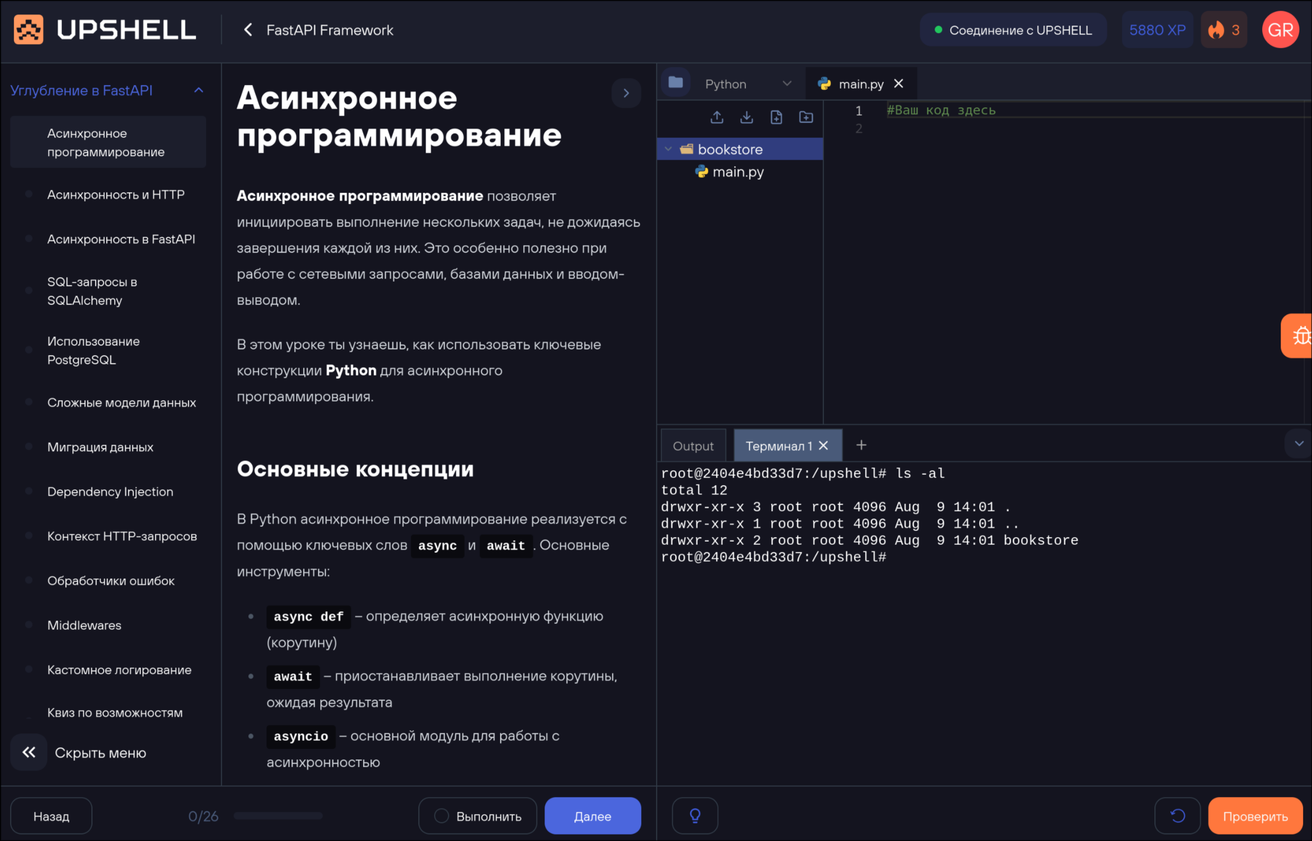The image size is (1312, 841).
Task: Open the GR user avatar menu
Action: pos(1280,30)
